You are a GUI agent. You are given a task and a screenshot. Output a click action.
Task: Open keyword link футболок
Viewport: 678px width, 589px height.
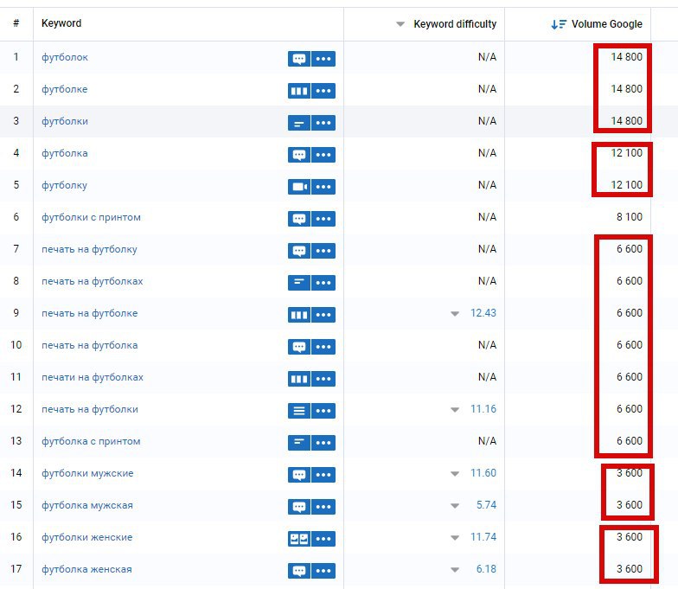[x=65, y=57]
